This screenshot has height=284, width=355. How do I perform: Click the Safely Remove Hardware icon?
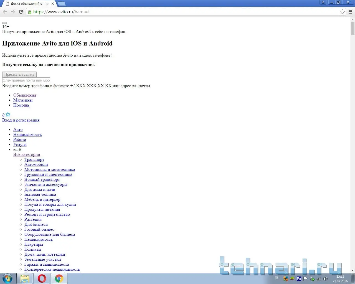pos(312,279)
